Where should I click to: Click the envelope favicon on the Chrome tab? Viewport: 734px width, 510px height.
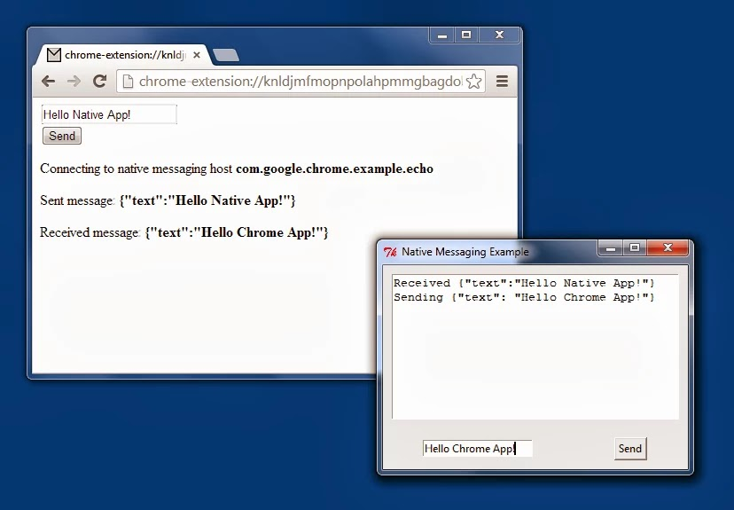(54, 55)
